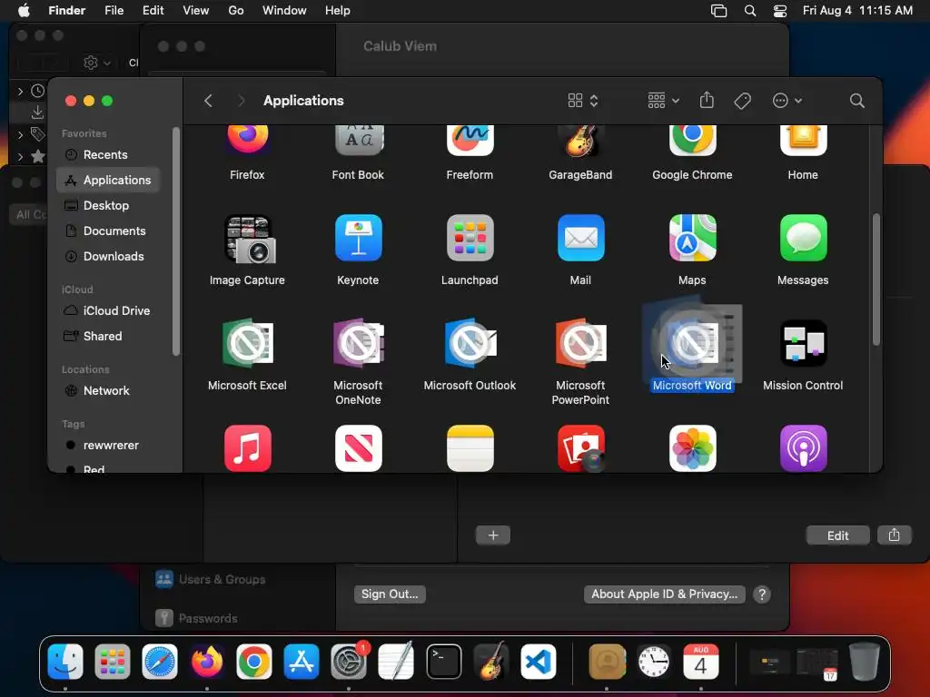This screenshot has width=930, height=697.
Task: Open Recents in Finder sidebar
Action: click(108, 154)
